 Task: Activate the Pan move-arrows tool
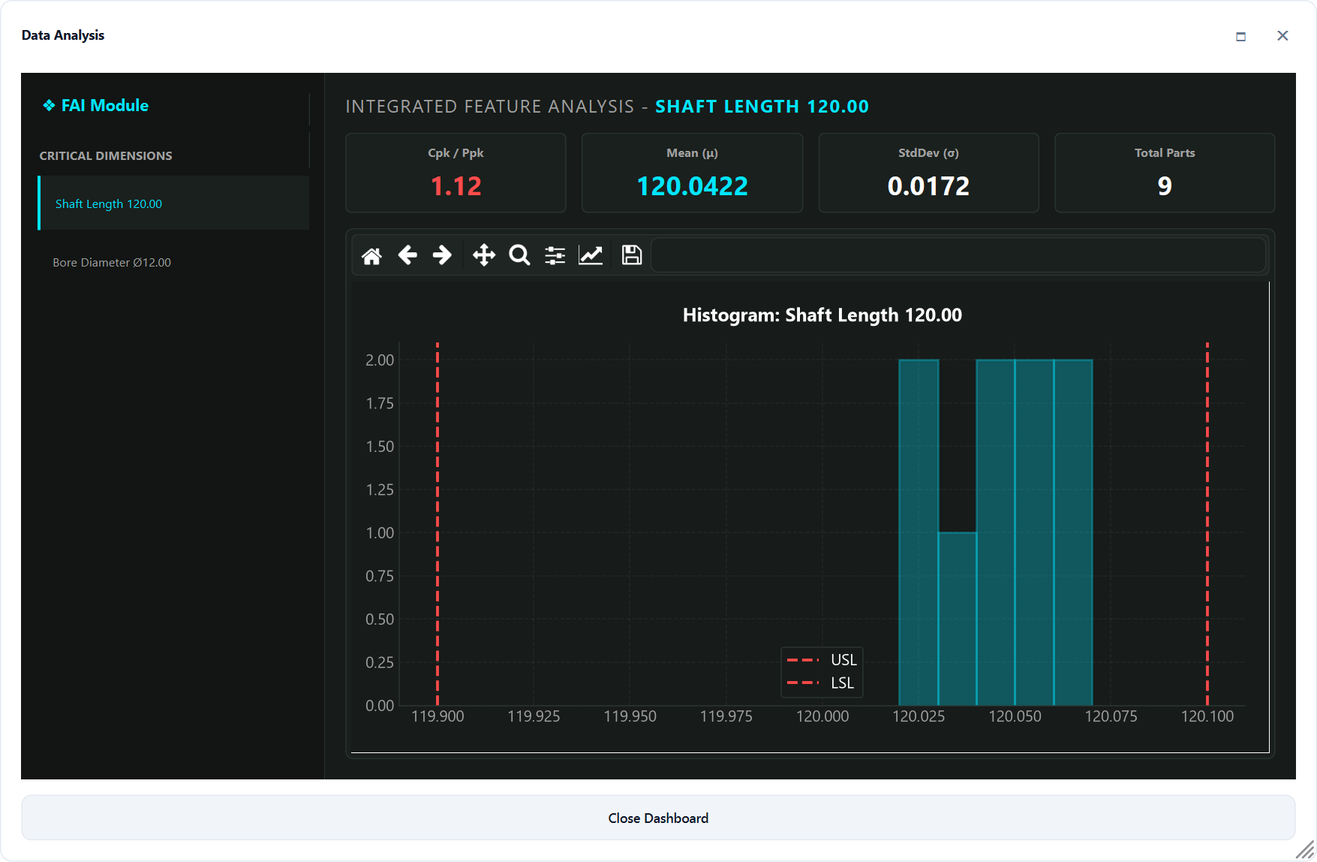484,255
